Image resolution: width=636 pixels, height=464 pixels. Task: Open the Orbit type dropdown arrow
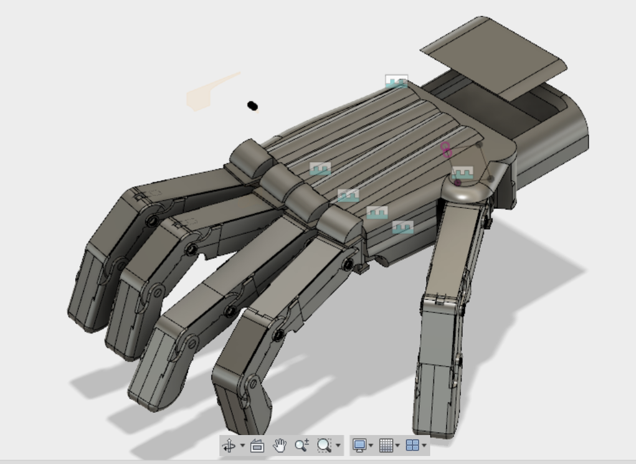[242, 445]
